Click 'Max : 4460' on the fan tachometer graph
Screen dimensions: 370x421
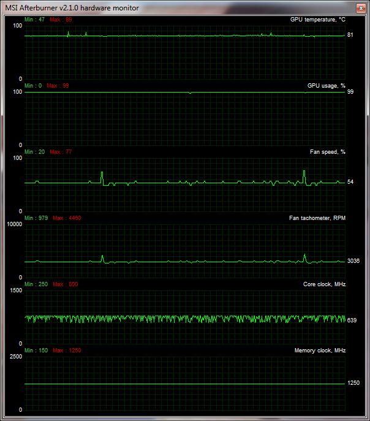pyautogui.click(x=67, y=218)
